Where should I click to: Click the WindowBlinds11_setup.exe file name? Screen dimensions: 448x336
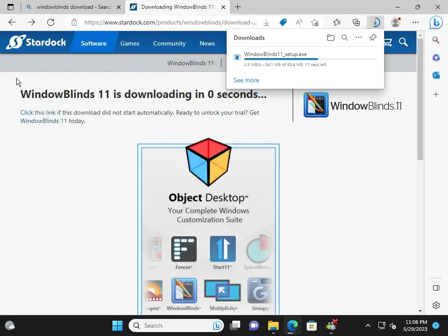276,54
